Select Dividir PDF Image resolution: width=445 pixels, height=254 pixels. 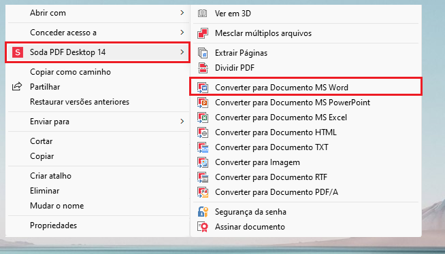[306, 68]
